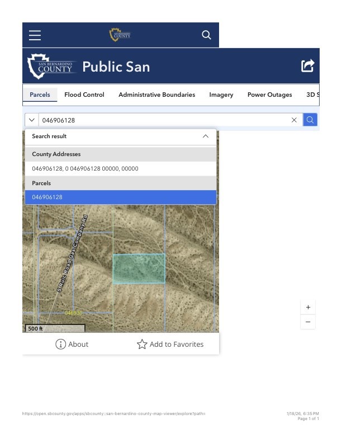The width and height of the screenshot is (342, 443).
Task: Run the parcel search with blue magnifier button
Action: (x=310, y=120)
